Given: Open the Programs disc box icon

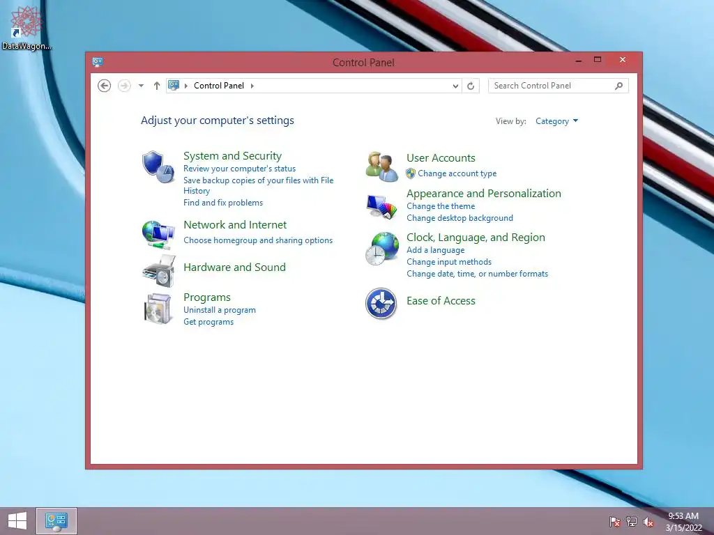Looking at the screenshot, I should pos(158,309).
